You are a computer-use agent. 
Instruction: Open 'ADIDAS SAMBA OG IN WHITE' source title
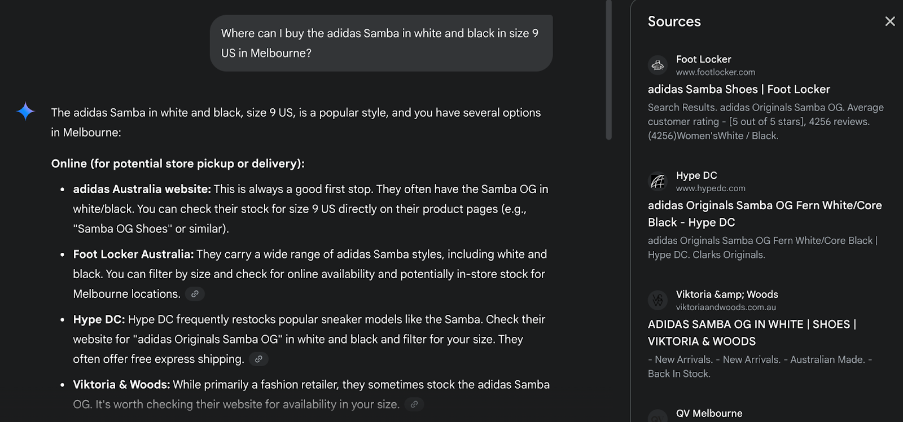click(x=752, y=333)
